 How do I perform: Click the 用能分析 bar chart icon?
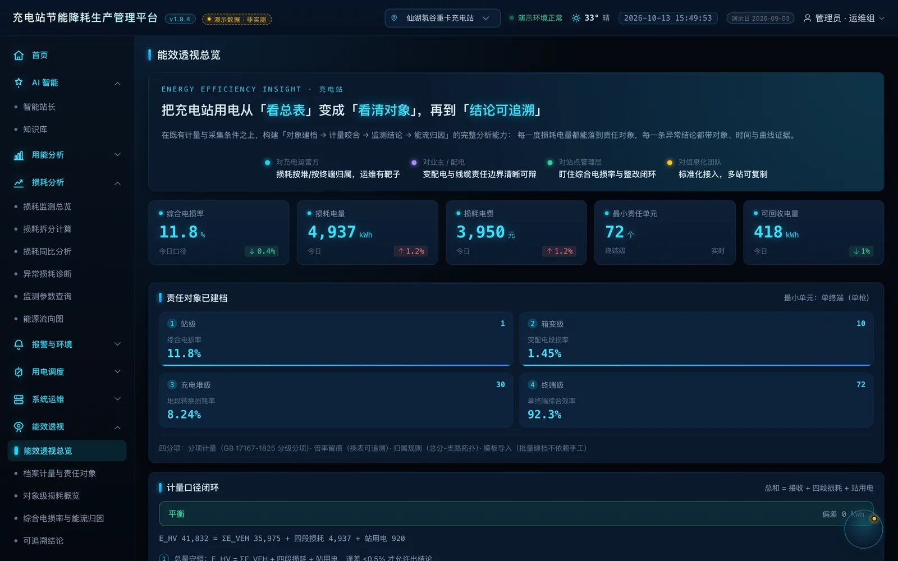pos(19,155)
